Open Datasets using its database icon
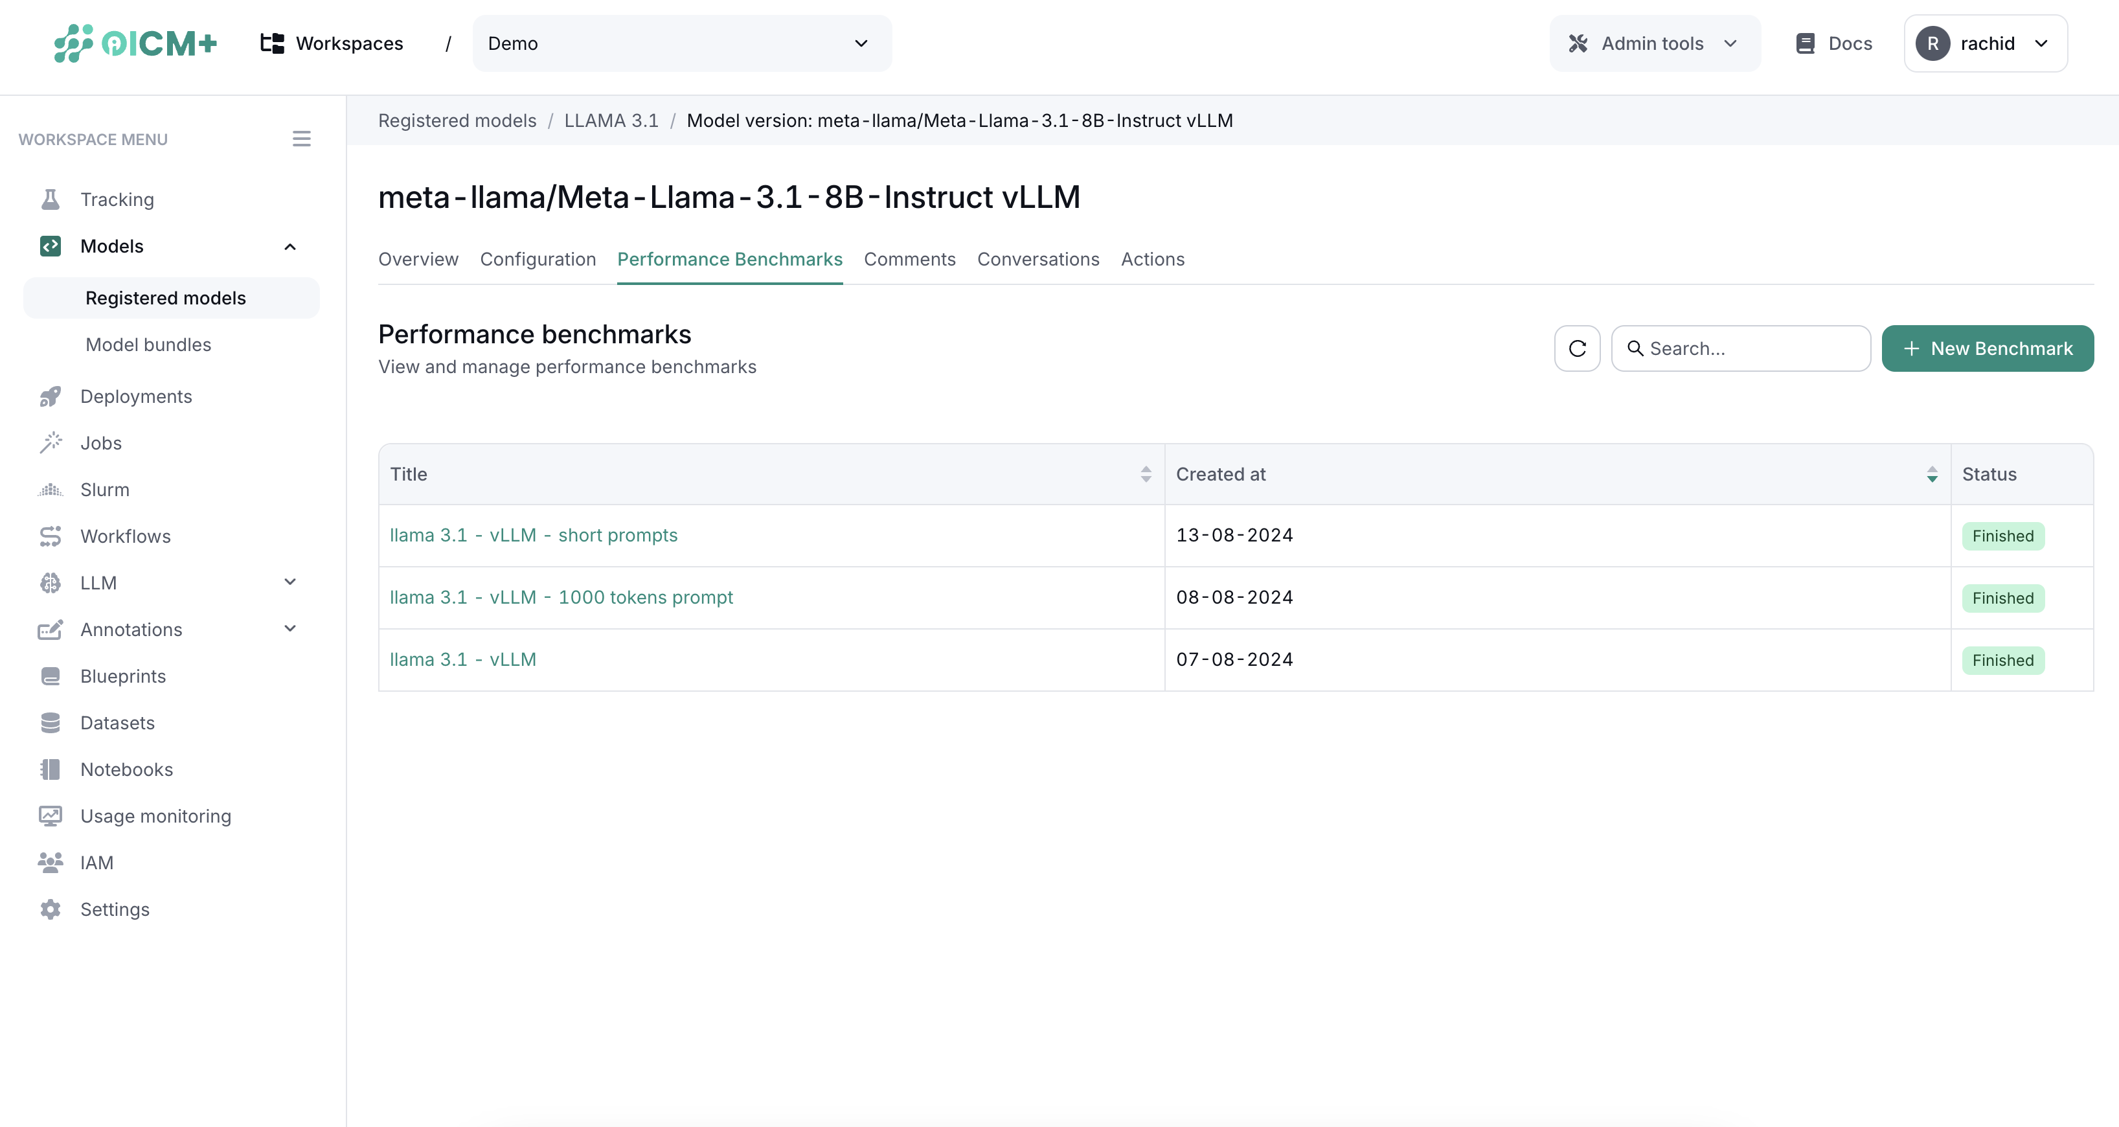Image resolution: width=2119 pixels, height=1127 pixels. click(50, 723)
